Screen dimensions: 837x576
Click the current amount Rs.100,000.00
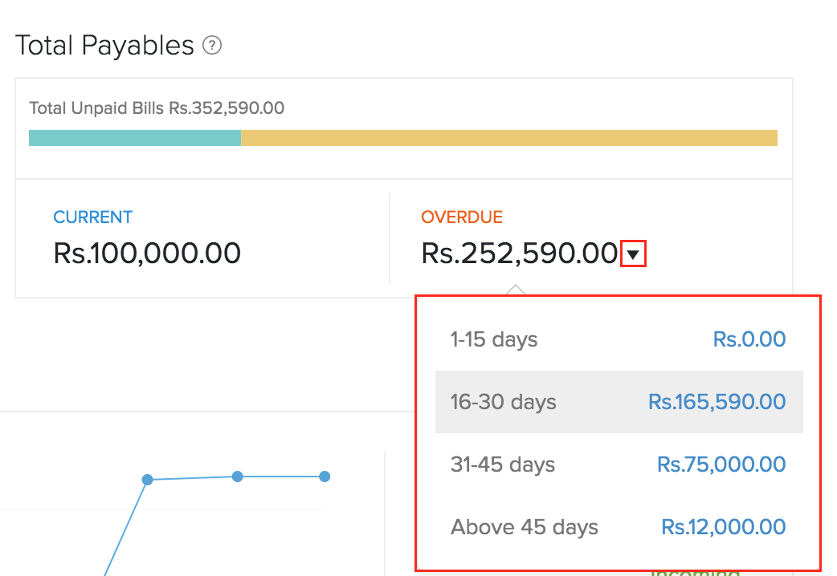(147, 254)
